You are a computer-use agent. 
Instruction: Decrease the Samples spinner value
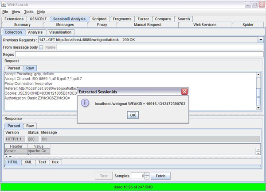(x=147, y=177)
